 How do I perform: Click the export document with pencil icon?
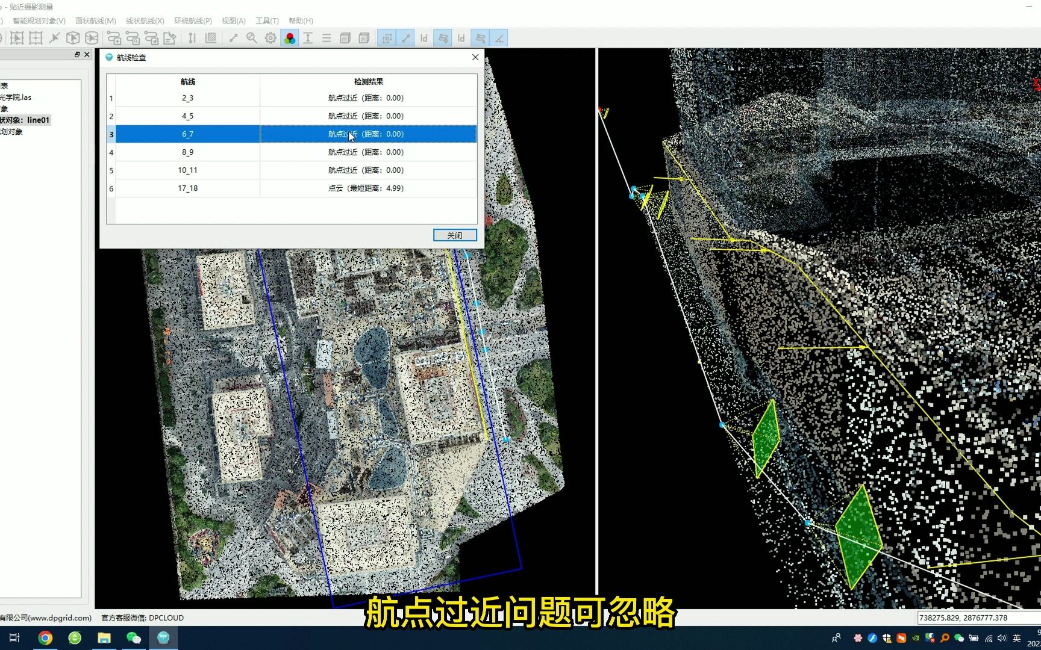[170, 38]
